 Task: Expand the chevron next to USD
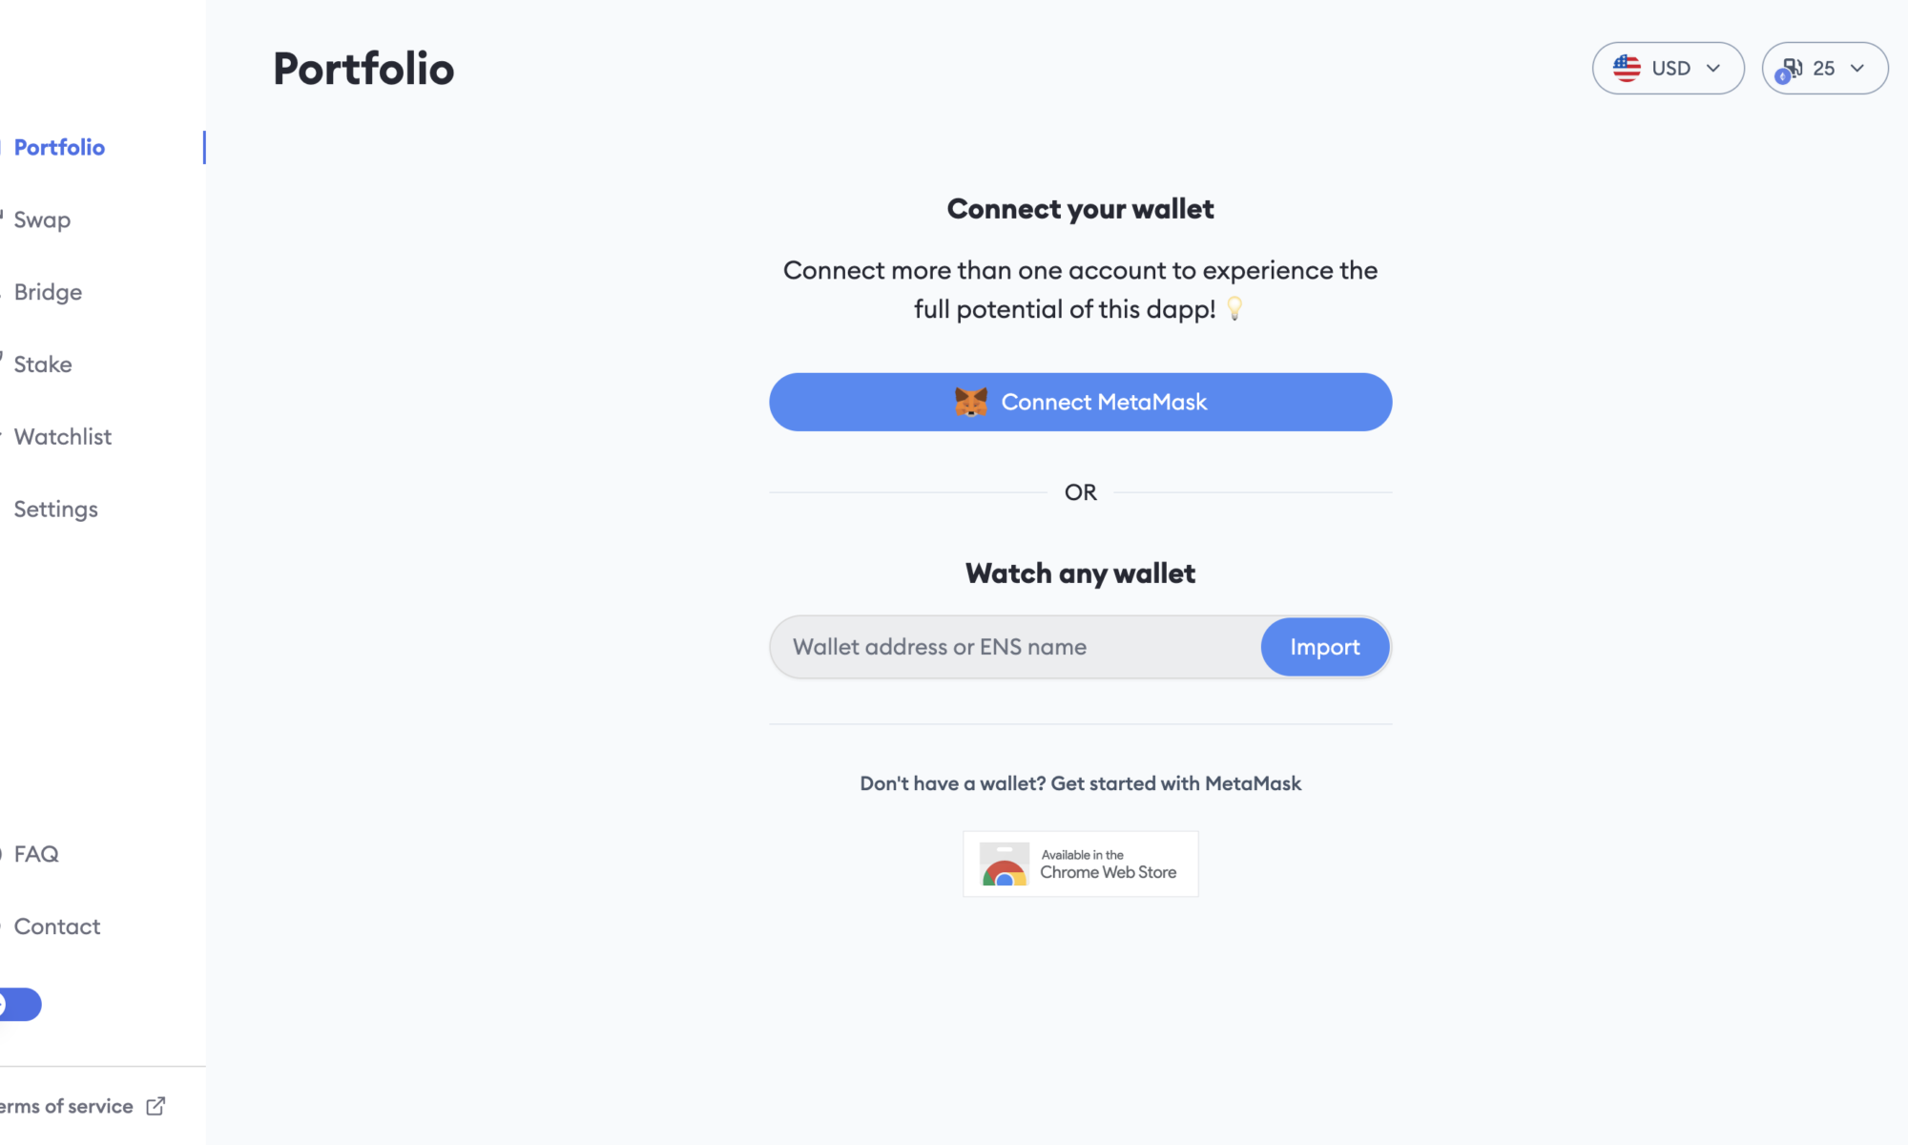[x=1715, y=68]
